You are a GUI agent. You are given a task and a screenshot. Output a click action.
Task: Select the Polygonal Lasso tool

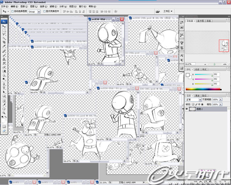(x=4, y=34)
